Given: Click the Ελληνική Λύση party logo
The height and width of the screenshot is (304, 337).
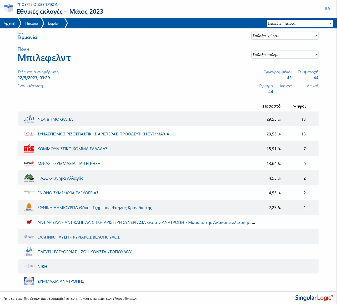Looking at the screenshot, I should (29, 237).
